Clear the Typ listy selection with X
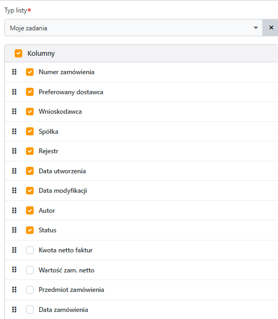The image size is (278, 319). [x=271, y=28]
